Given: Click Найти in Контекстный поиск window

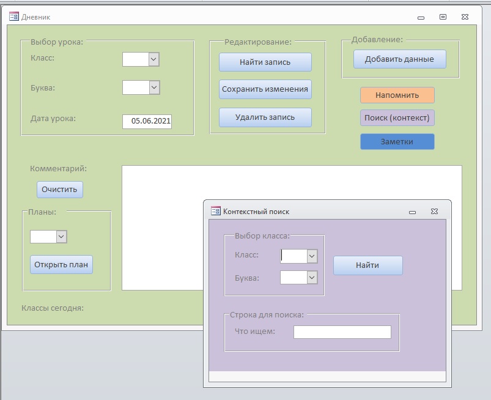Looking at the screenshot, I should click(x=368, y=265).
